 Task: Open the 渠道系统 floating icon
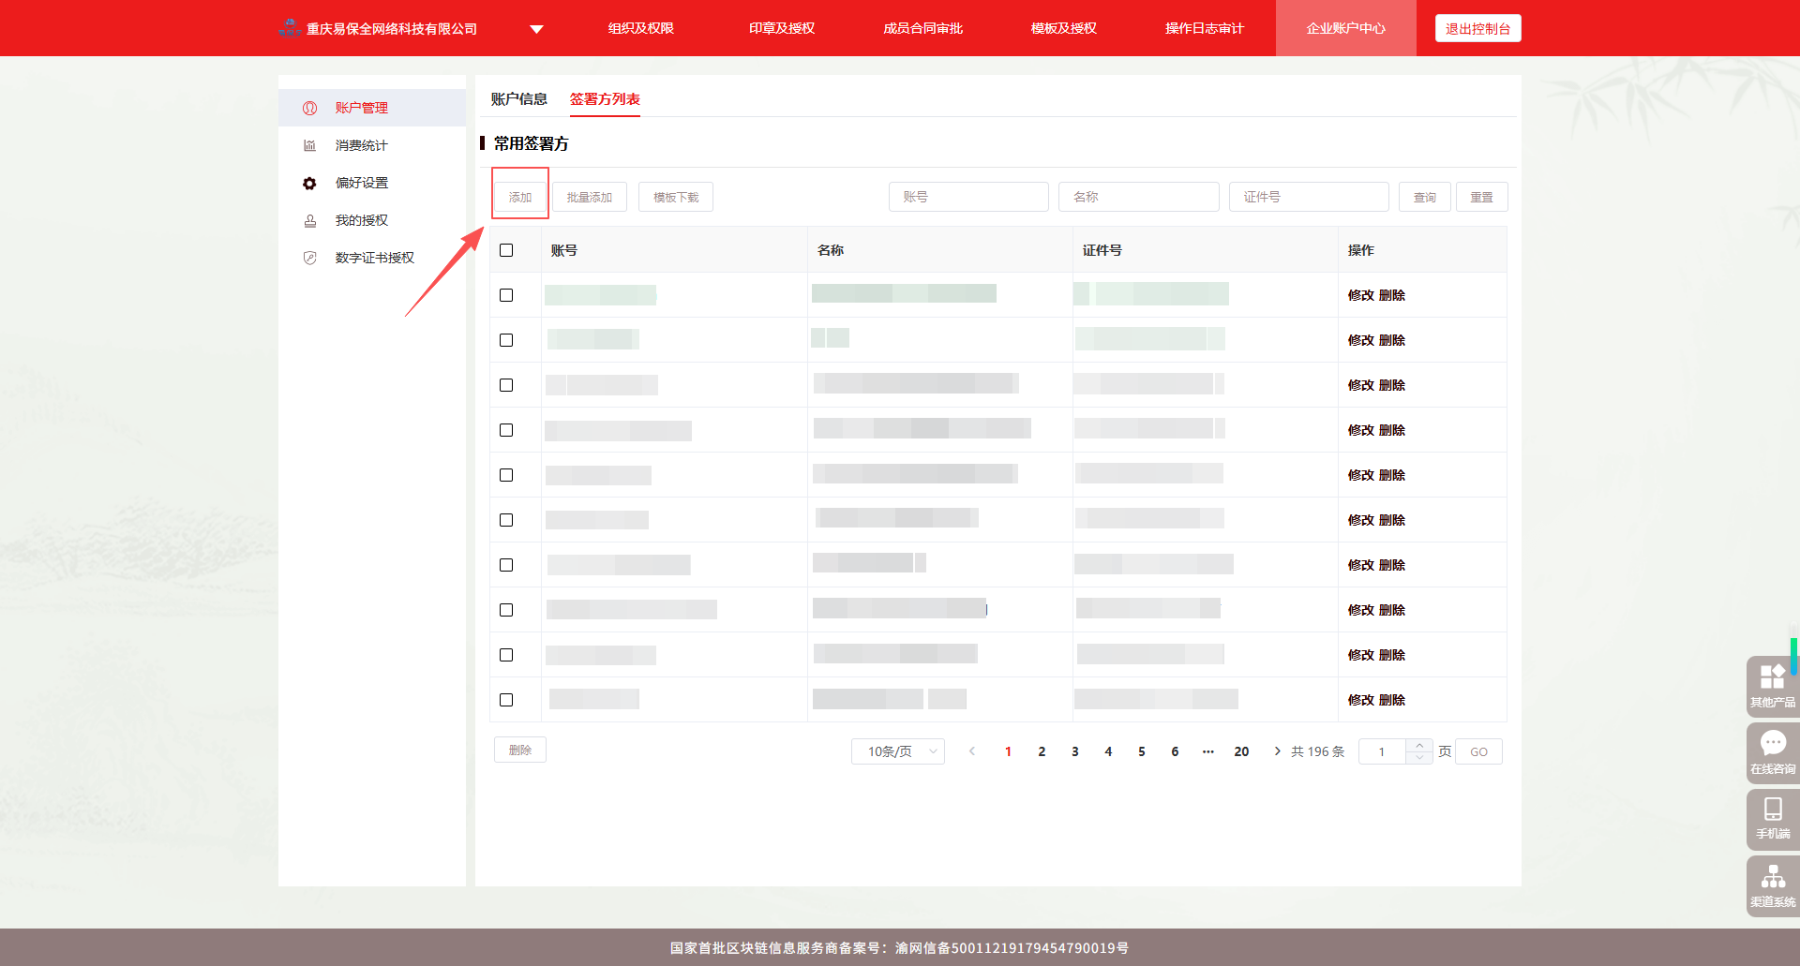click(1772, 877)
